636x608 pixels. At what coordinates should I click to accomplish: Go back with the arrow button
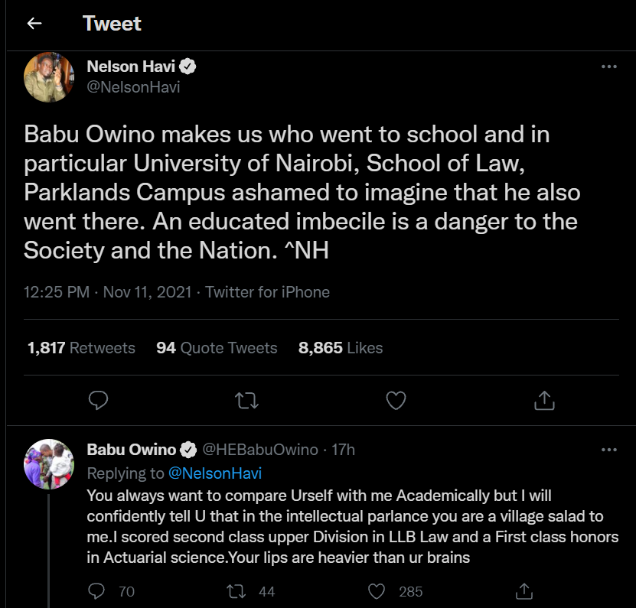click(34, 24)
